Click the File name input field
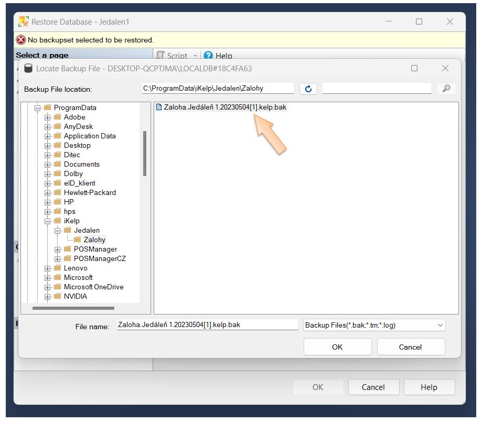Screen dimensions: 482x423 click(x=207, y=325)
